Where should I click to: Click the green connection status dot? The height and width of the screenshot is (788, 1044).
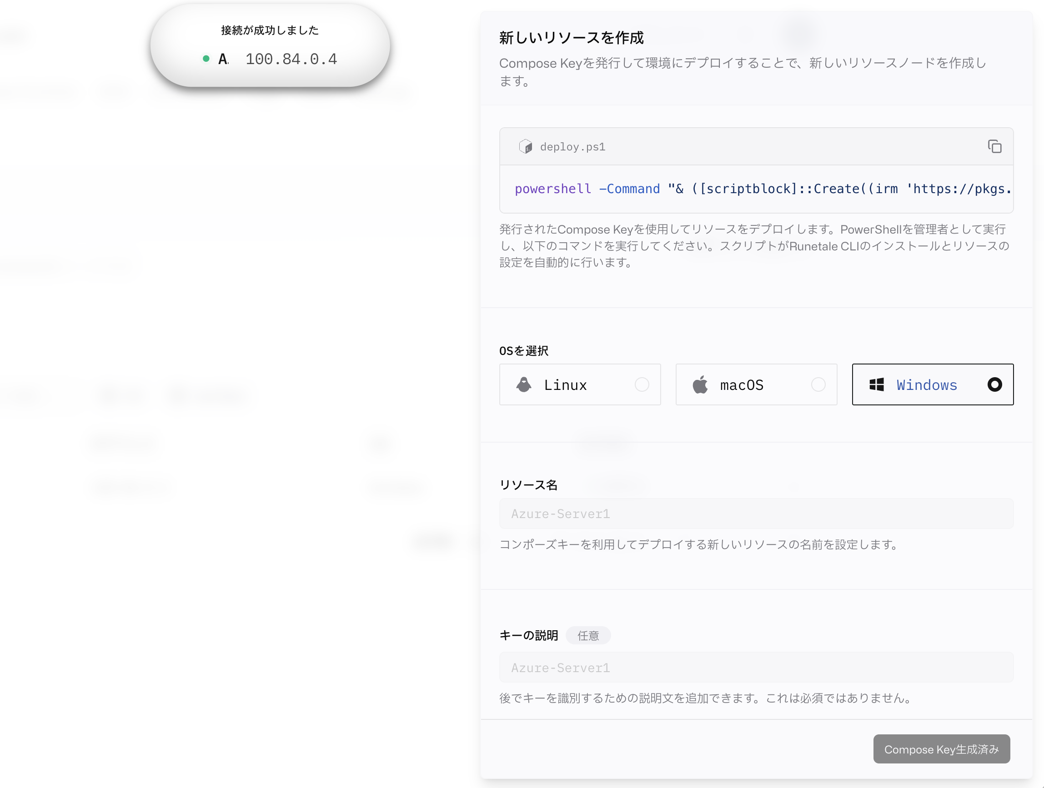point(206,59)
